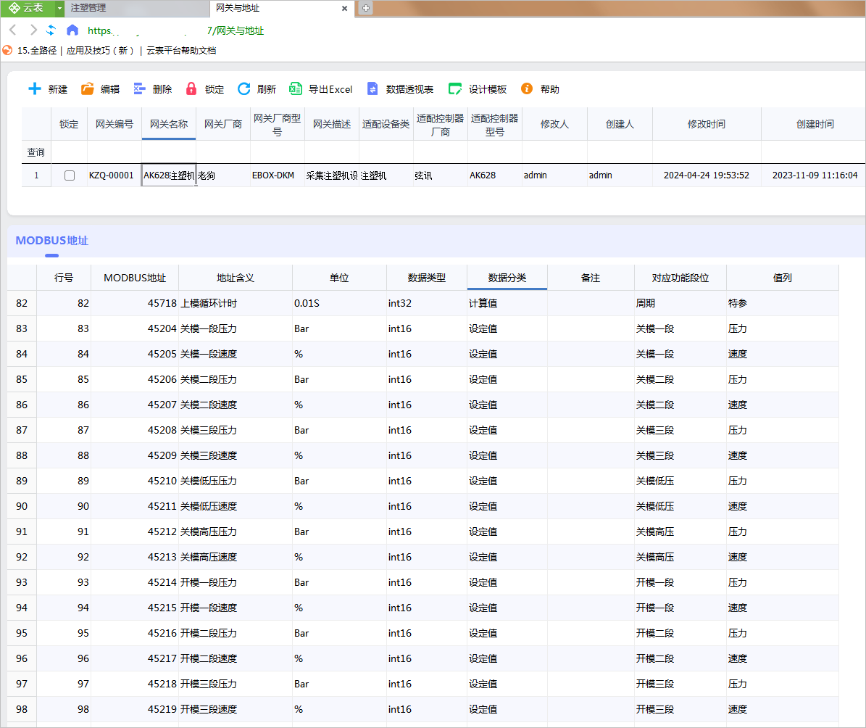Click the 设计模板 icon

[455, 88]
